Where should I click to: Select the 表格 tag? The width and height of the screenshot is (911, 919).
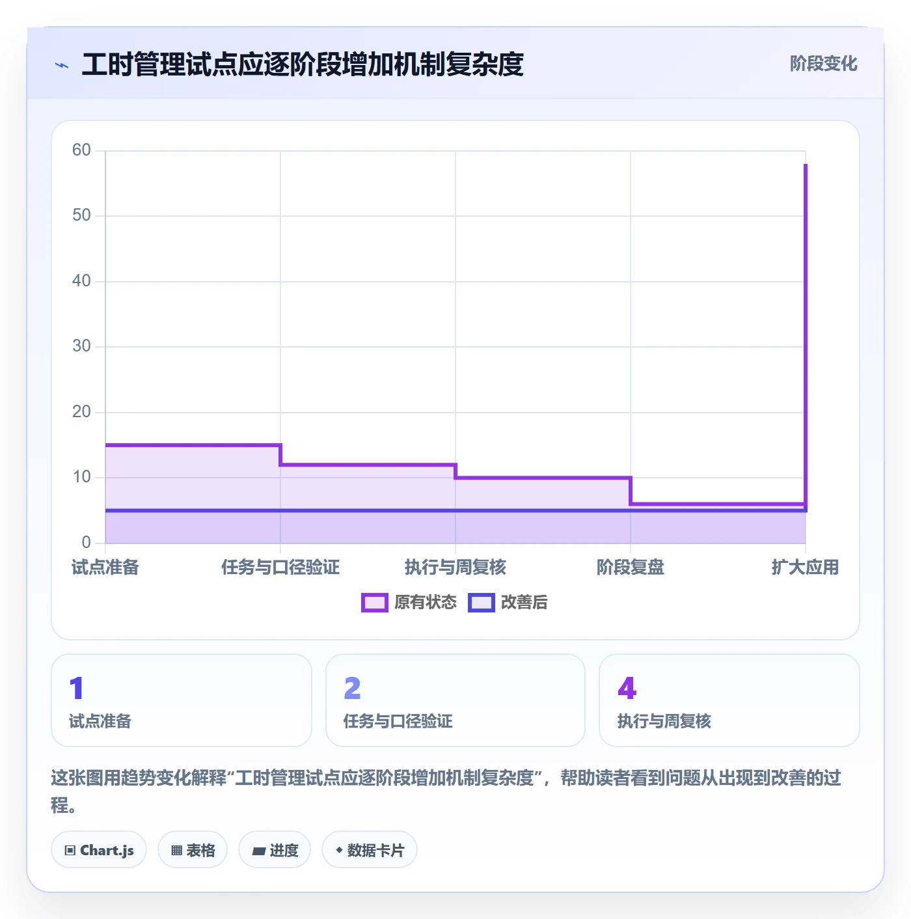[193, 850]
